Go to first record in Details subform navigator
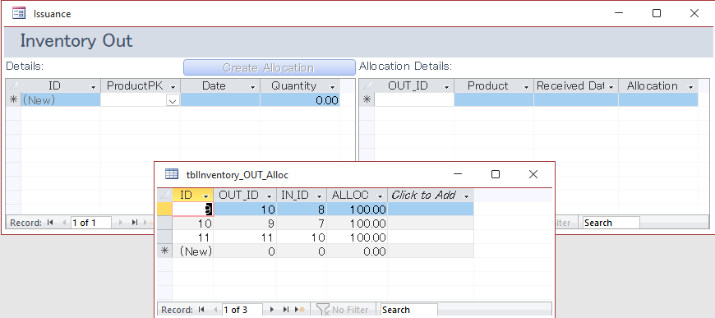This screenshot has width=715, height=318. [x=50, y=223]
